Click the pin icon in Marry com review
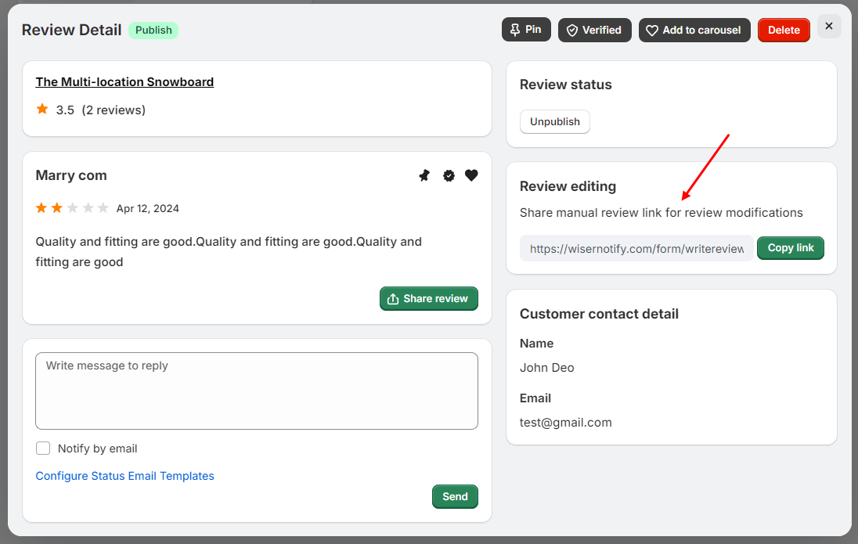 coord(424,175)
